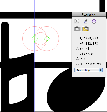Toggle the distance lock padlock

(x=77, y=49)
